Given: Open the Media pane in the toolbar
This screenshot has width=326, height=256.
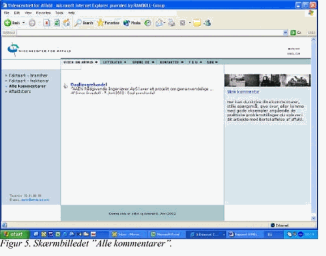Looking at the screenshot, I should point(132,23).
